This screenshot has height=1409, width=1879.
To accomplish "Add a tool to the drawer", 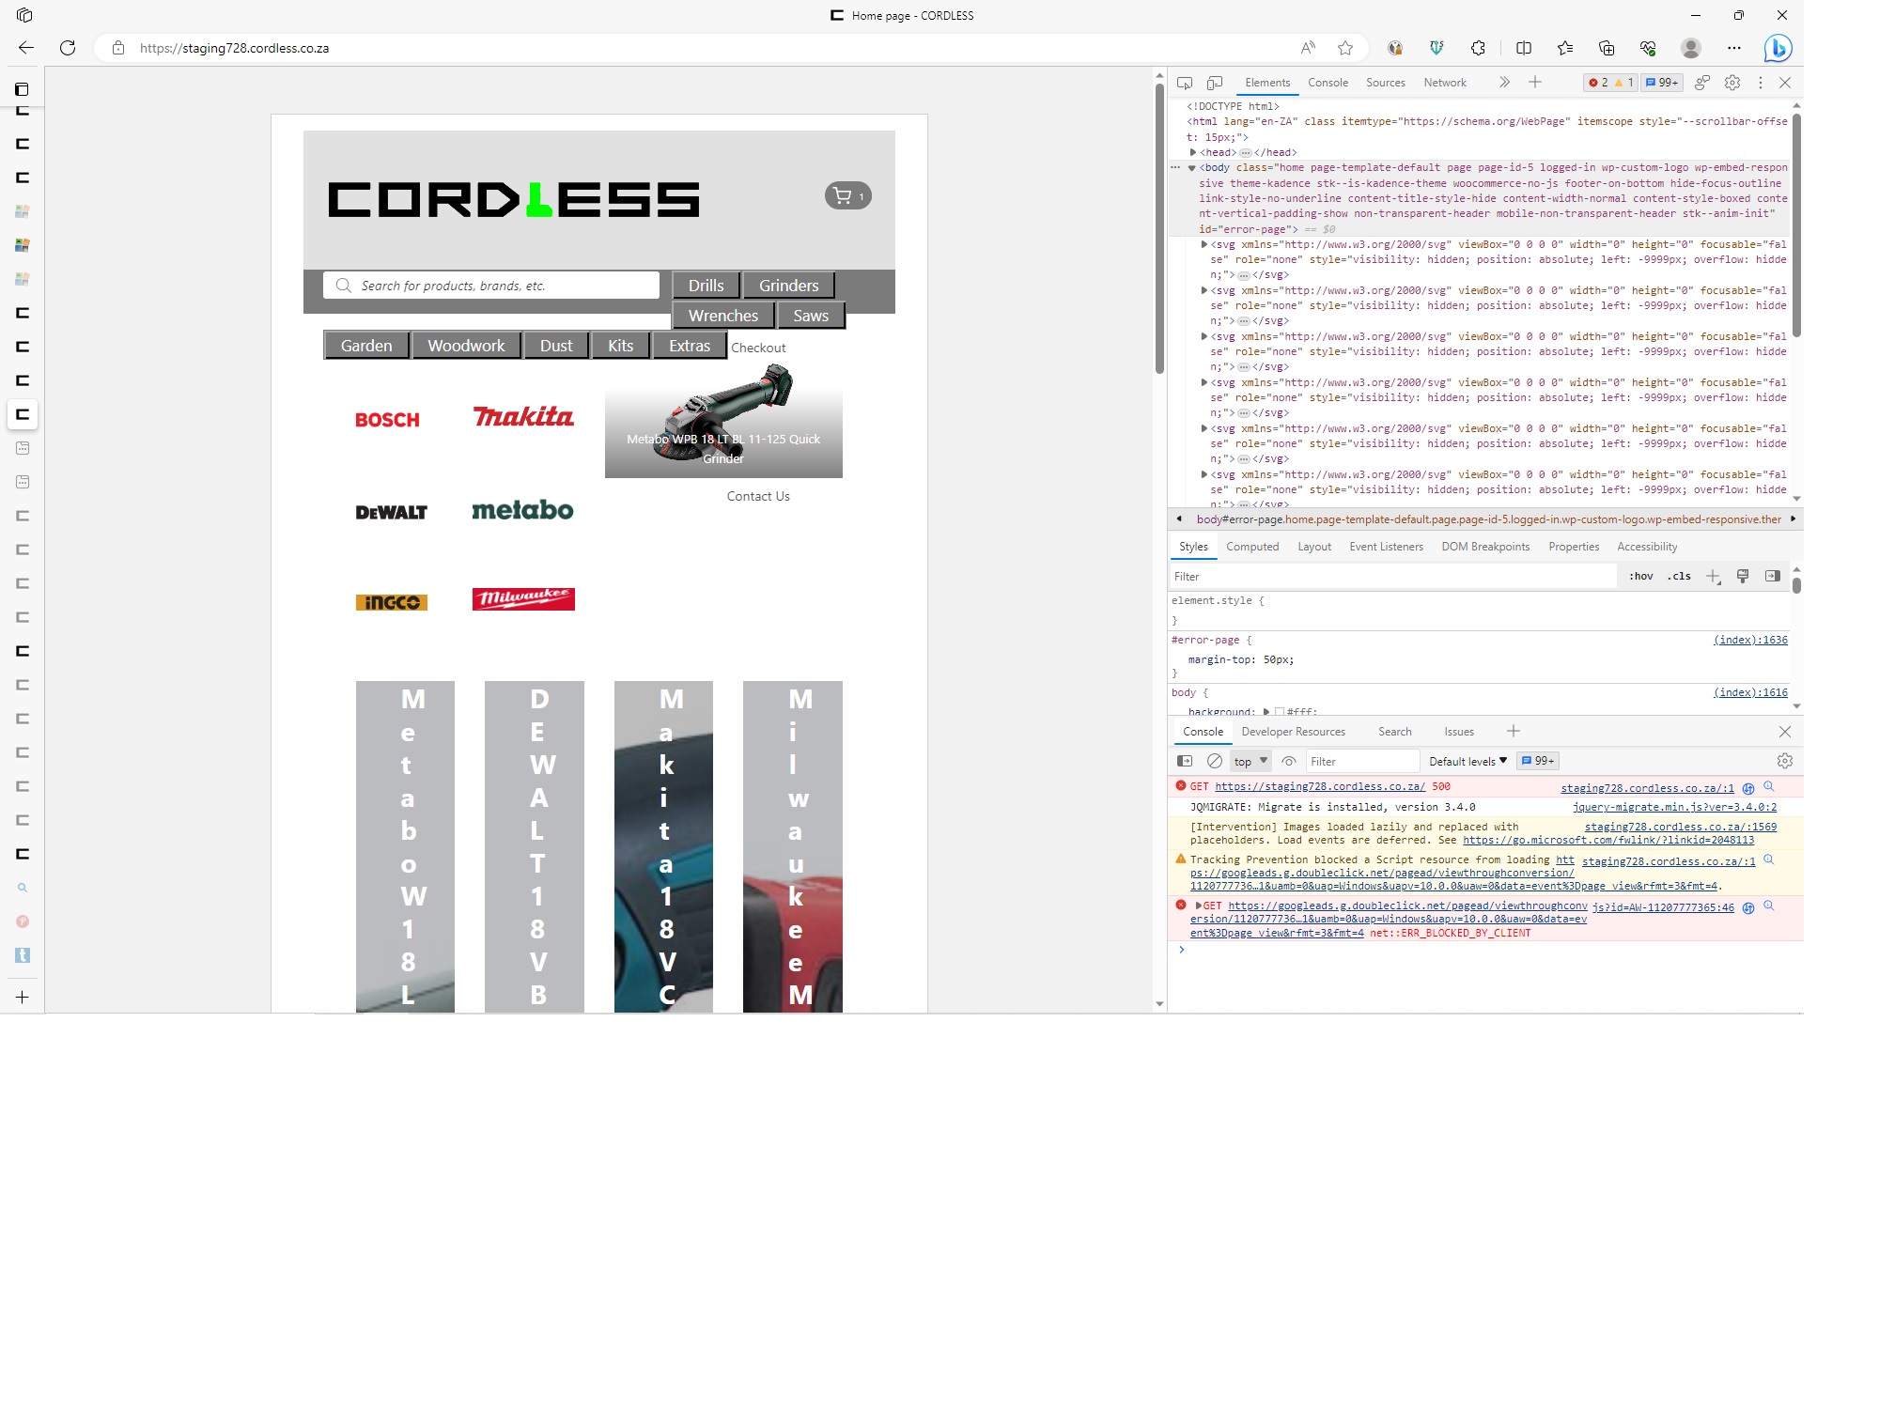I will coord(1513,732).
